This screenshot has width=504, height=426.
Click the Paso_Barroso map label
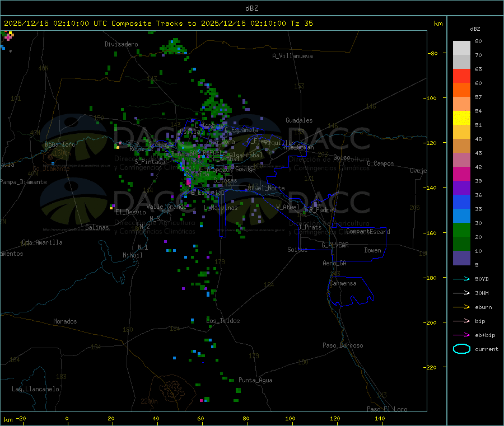[343, 345]
